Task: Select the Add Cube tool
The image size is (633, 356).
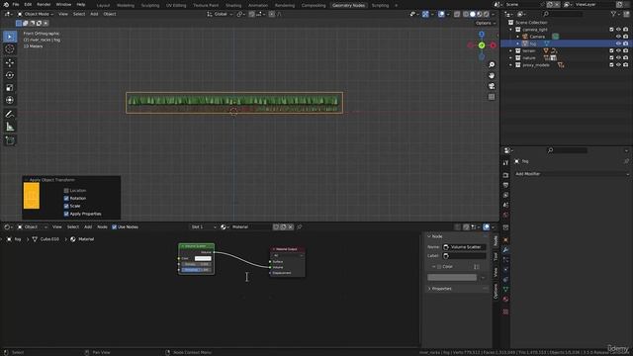Action: pos(10,140)
